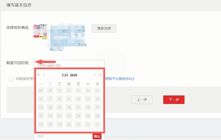Tick the agreement checkbox
The image size is (221, 140).
coord(11,79)
